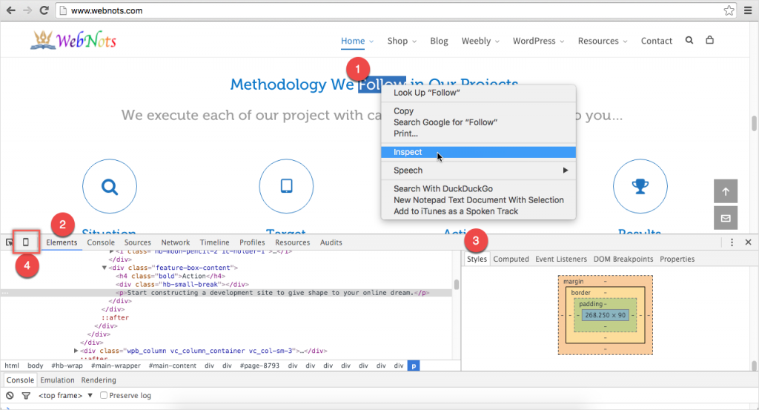759x410 pixels.
Task: Toggle device mode phone icon in DevTools
Action: tap(26, 242)
